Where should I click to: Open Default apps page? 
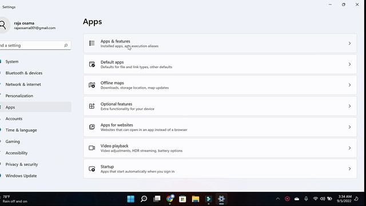tap(220, 64)
